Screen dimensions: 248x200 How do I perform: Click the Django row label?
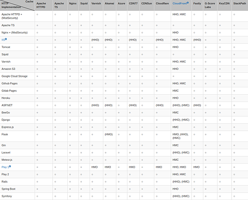6,120
